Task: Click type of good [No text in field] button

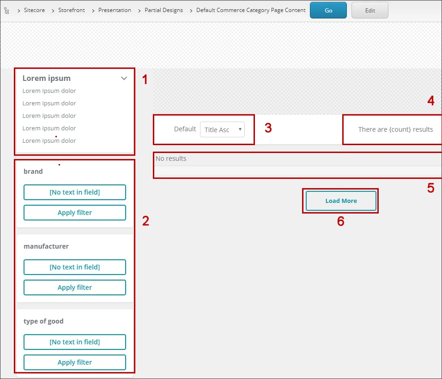Action: point(75,342)
